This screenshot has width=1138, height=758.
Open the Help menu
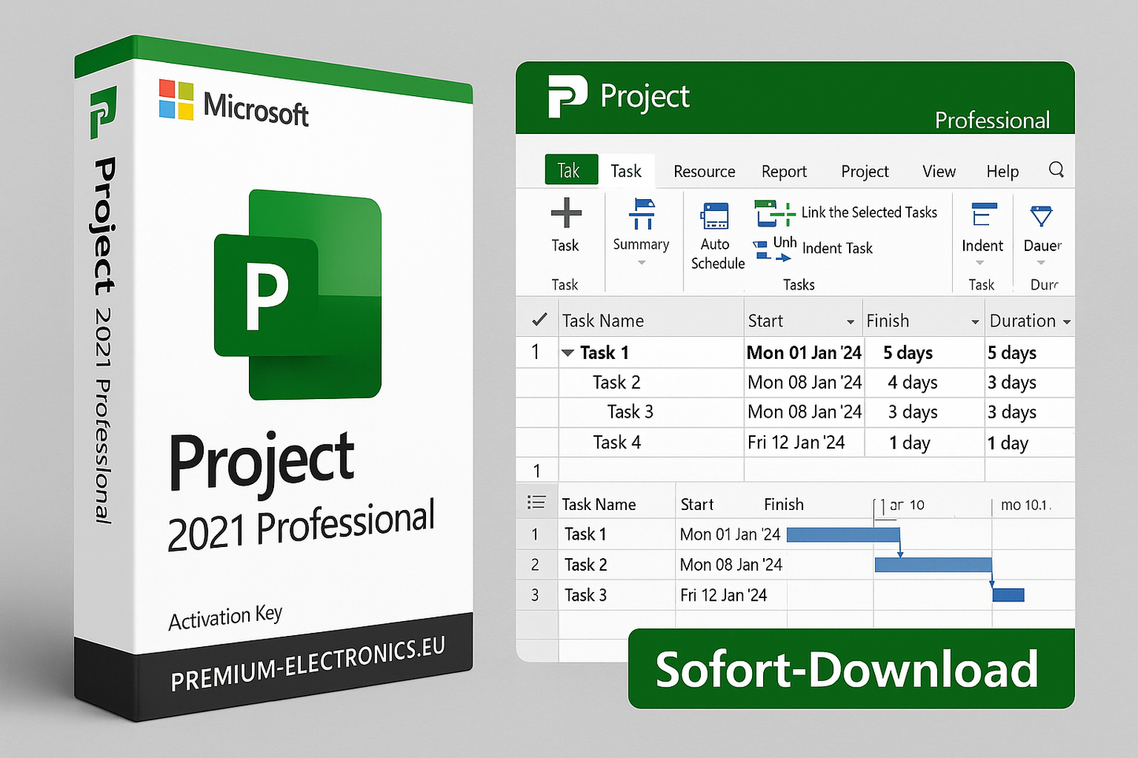(x=1002, y=171)
